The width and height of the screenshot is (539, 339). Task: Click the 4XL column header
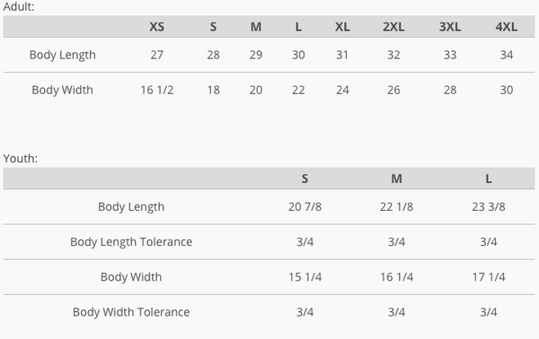507,27
